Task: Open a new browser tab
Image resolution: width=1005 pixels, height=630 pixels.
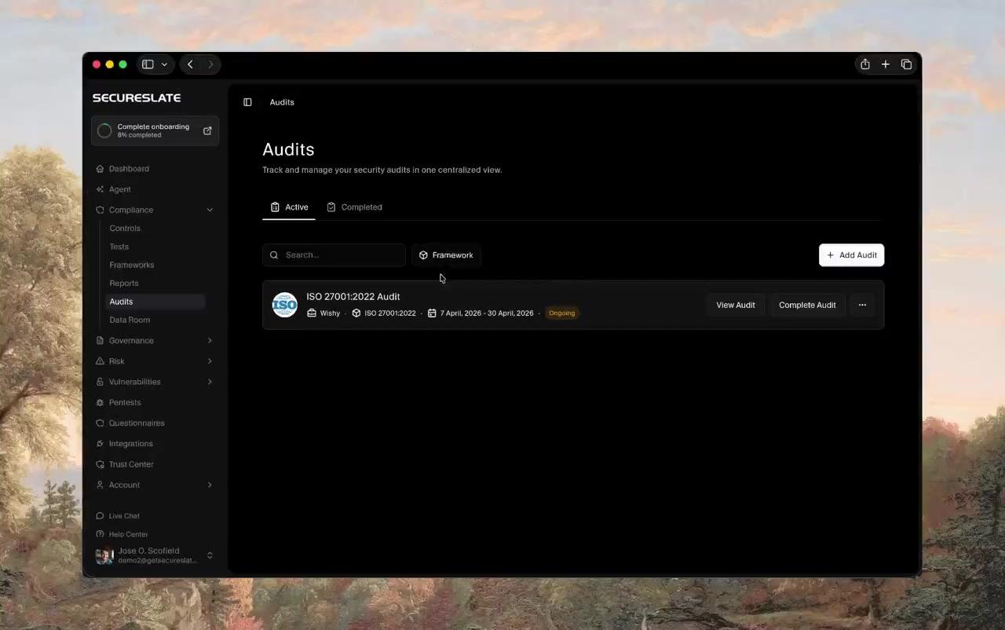Action: tap(885, 64)
